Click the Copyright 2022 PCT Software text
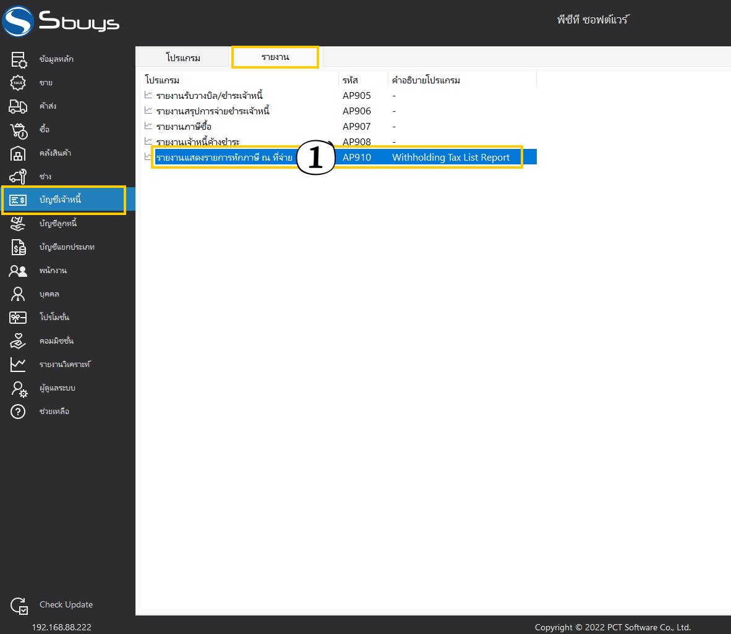Viewport: 731px width, 634px height. coord(613,627)
